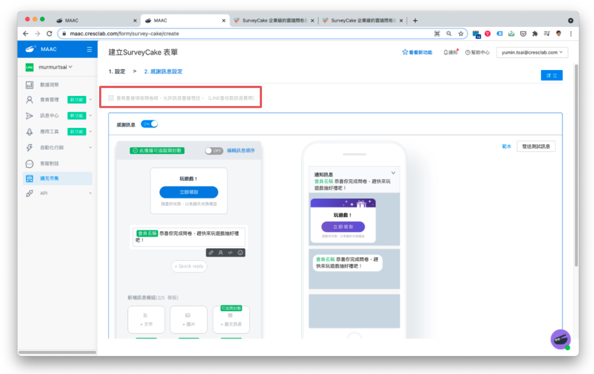
Task: Click the page vertical scrollbar
Action: coord(576,165)
